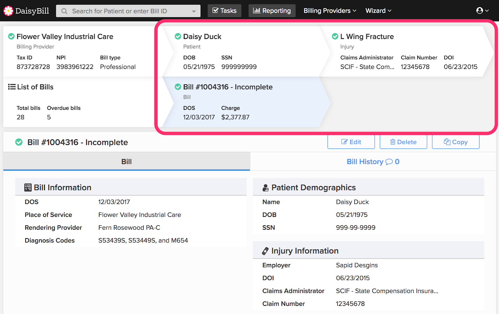Click green check icon next to Daisy Duck

pyautogui.click(x=178, y=37)
